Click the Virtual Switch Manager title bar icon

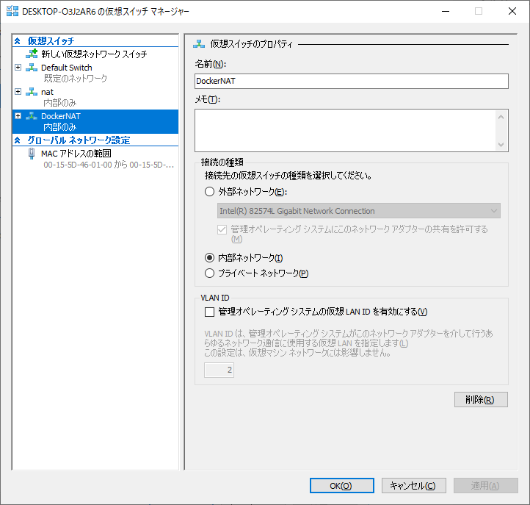pyautogui.click(x=12, y=11)
